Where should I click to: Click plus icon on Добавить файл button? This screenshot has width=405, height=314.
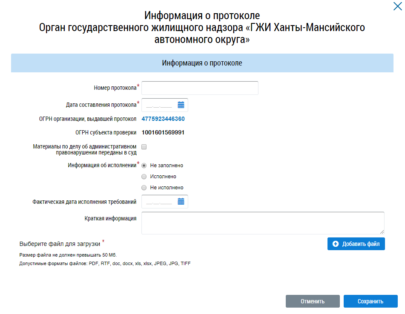[336, 244]
